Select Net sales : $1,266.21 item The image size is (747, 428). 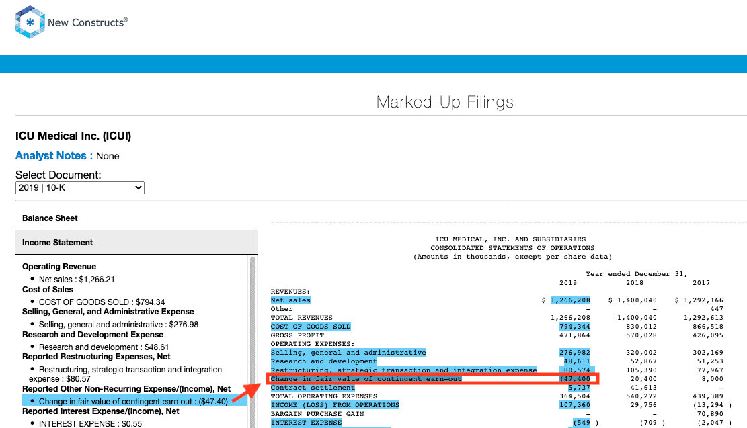(77, 280)
